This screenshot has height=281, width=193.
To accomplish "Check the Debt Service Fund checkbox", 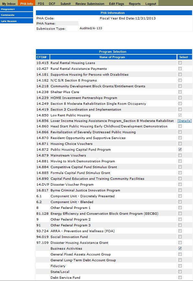I will point(180,277).
